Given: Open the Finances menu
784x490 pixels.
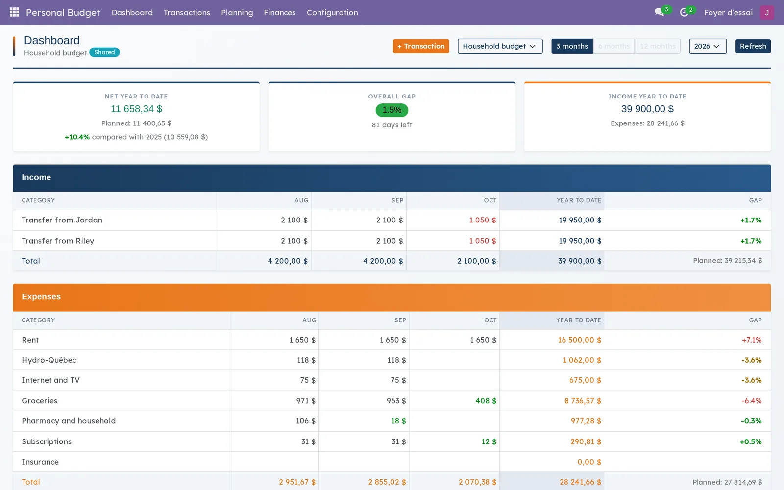Looking at the screenshot, I should (x=280, y=12).
